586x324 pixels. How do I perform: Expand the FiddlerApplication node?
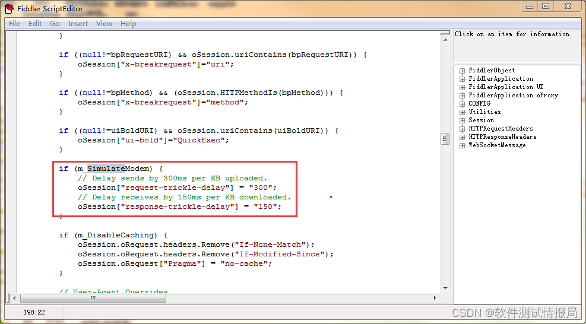[463, 79]
